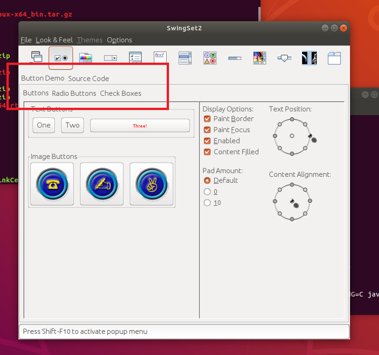Click the telephone image button

point(52,184)
